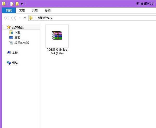This screenshot has height=128, width=156.
Task: Open the recent locations dropdown arrow
Action: 19,18
